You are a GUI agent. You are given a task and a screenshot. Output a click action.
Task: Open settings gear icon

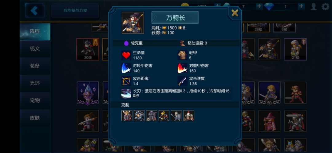click(x=326, y=6)
